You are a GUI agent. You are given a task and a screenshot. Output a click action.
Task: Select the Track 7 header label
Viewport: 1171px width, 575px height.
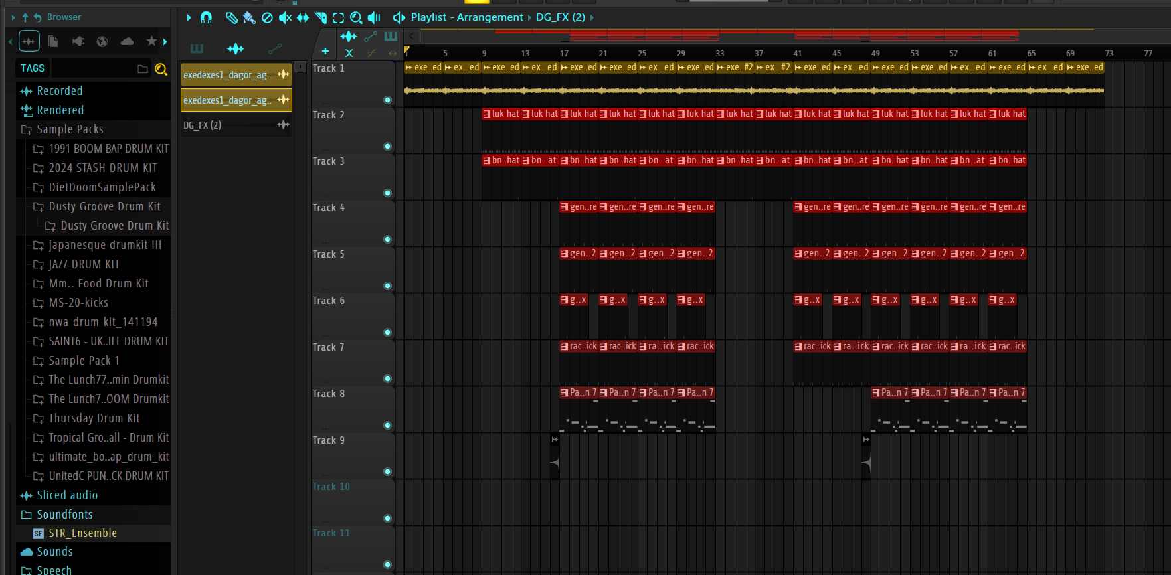click(329, 347)
